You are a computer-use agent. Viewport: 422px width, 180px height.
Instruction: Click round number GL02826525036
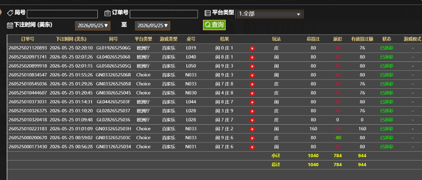coord(113,120)
